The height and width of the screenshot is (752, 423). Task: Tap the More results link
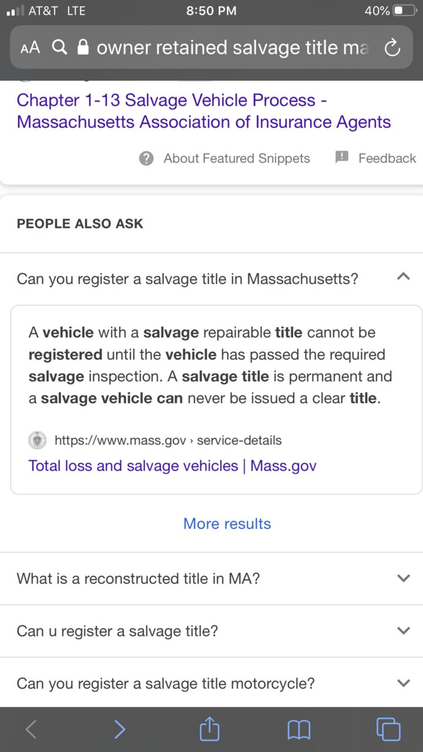pos(227,523)
